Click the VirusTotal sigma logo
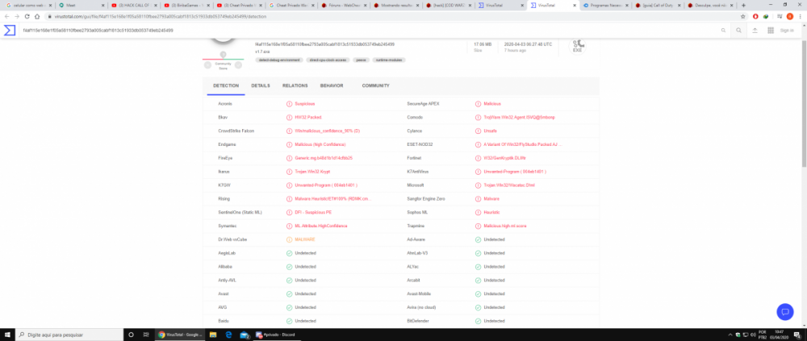807x341 pixels. click(x=9, y=31)
